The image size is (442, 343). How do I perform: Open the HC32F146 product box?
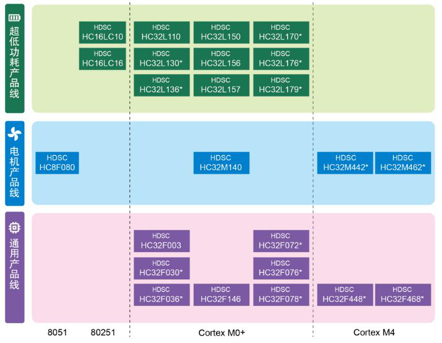point(221,295)
